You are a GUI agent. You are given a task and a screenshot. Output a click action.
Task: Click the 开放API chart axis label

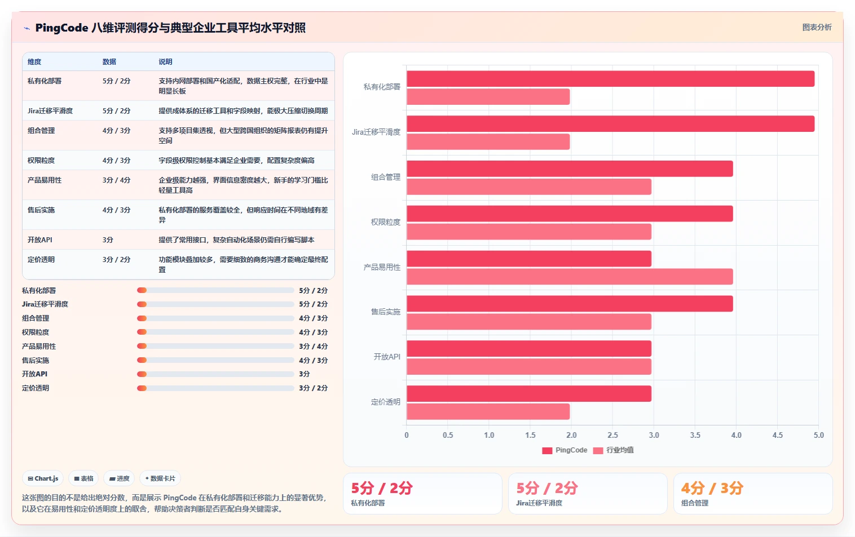(x=387, y=357)
